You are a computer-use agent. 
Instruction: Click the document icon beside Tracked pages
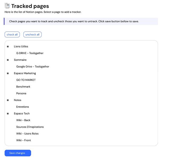tap(7, 6)
